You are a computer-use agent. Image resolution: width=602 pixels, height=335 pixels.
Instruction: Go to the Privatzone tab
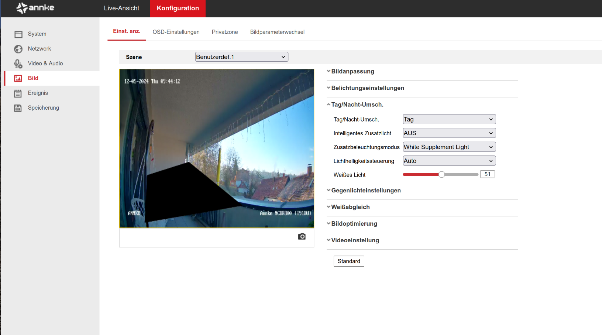(225, 32)
